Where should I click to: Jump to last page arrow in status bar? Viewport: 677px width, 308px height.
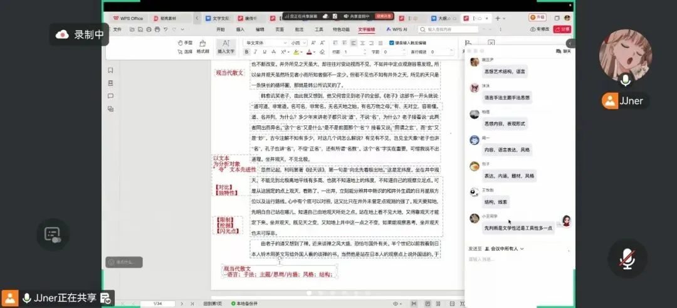[192, 304]
